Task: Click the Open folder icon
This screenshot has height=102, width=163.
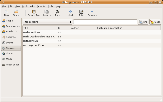Action: (16, 12)
